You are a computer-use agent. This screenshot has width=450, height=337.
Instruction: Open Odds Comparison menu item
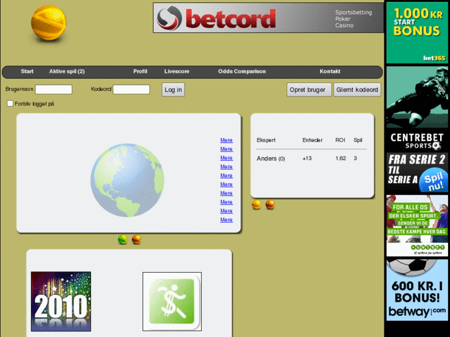point(242,71)
